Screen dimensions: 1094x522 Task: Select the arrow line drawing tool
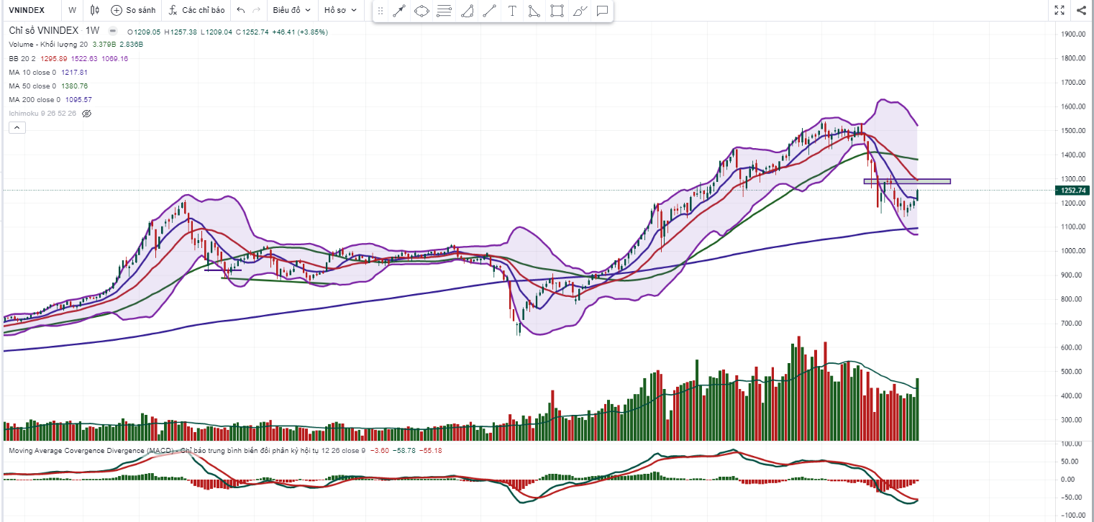pyautogui.click(x=399, y=11)
